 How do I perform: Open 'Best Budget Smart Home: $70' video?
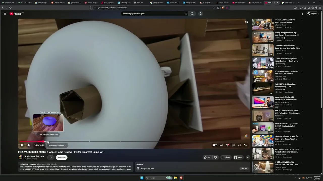(286, 151)
